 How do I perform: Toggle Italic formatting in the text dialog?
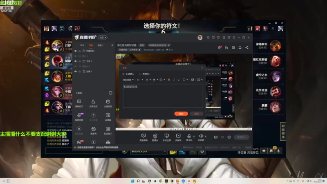tap(174, 80)
